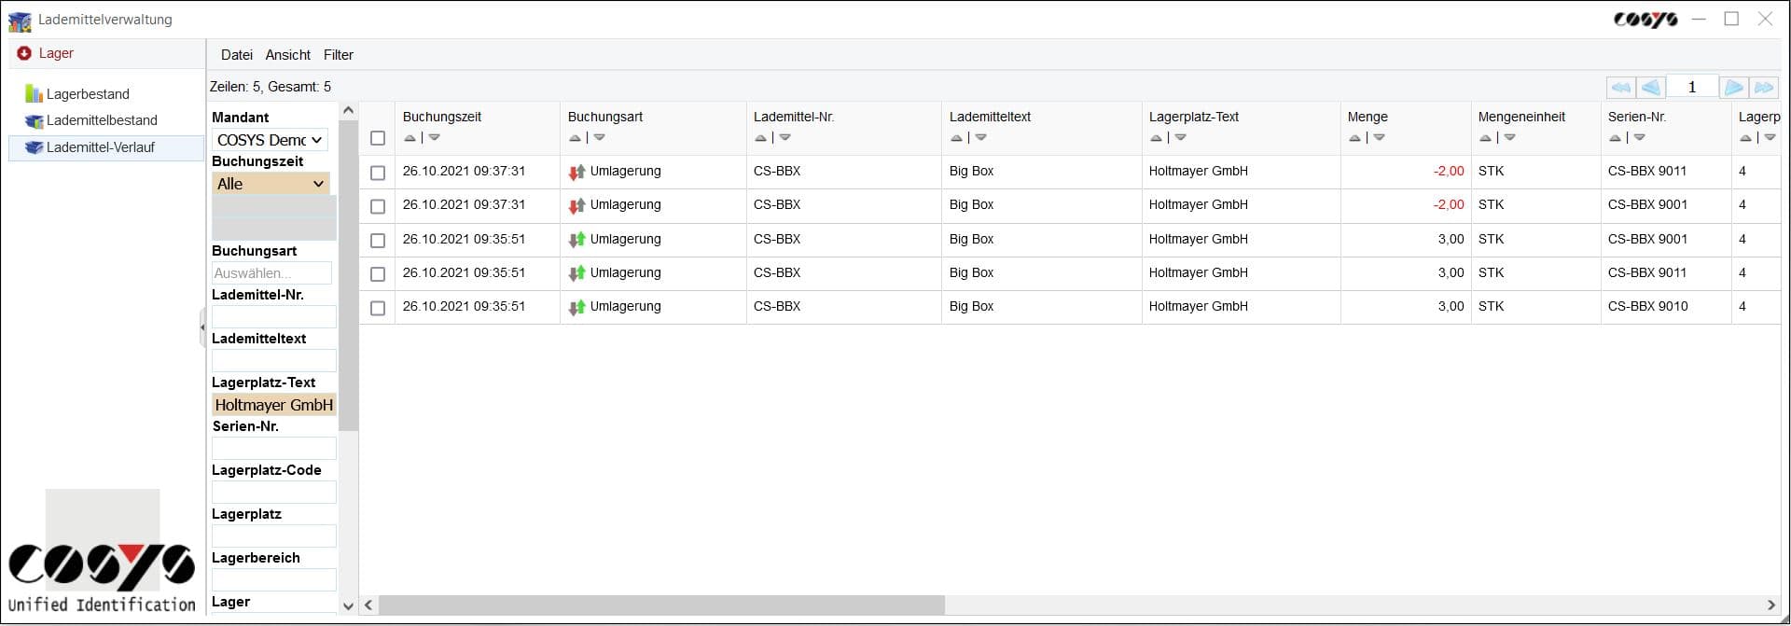Screen dimensions: 1791x626
Task: Sort Menge column descending
Action: click(x=1379, y=138)
